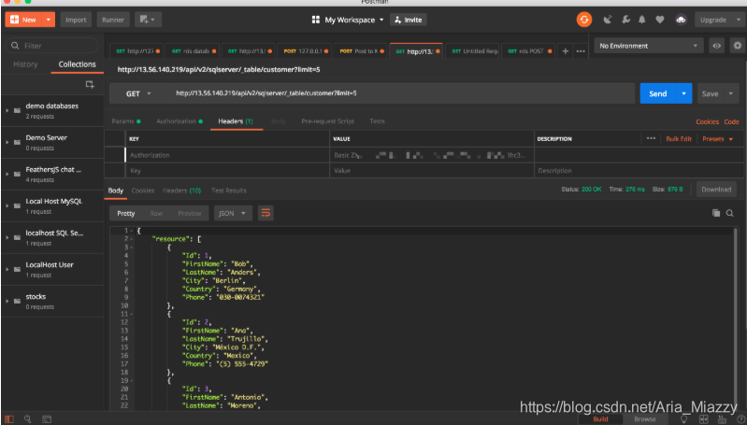747x425 pixels.
Task: Open the Params request tab
Action: click(126, 121)
